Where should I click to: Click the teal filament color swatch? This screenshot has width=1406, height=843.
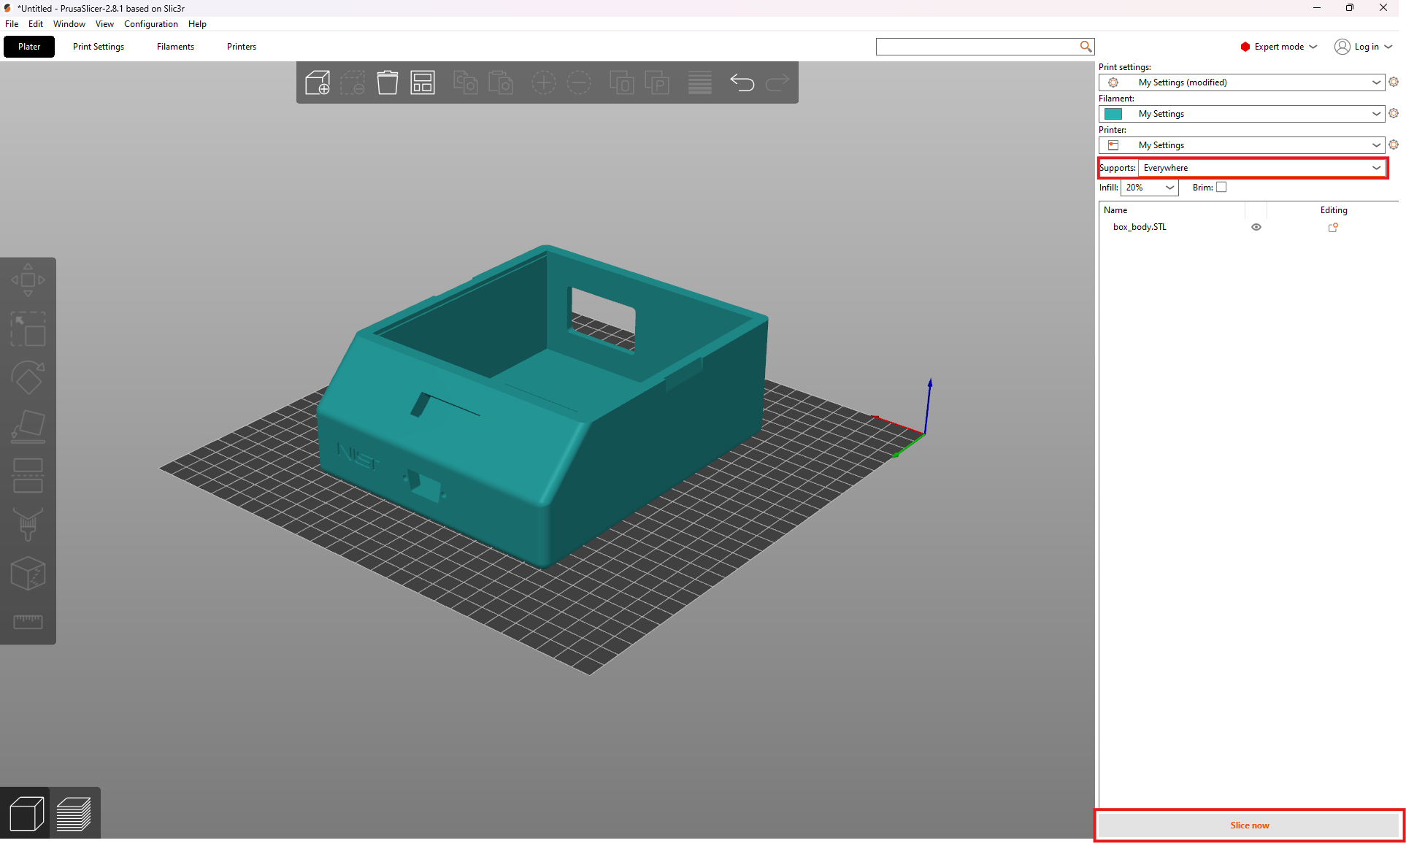coord(1113,114)
